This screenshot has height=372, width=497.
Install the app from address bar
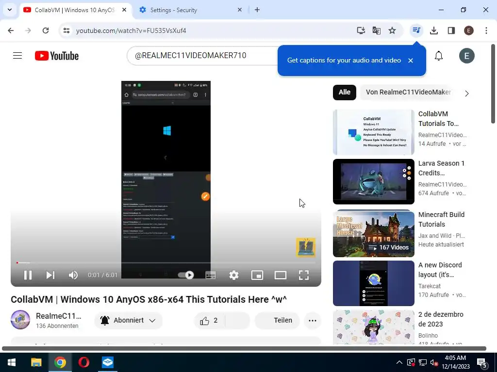pos(361,31)
